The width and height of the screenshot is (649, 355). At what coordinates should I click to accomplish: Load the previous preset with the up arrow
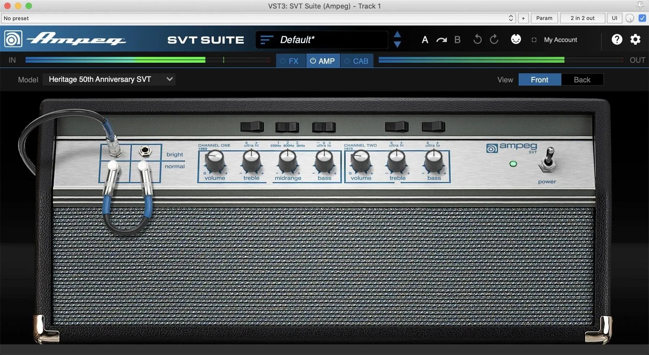coord(397,35)
